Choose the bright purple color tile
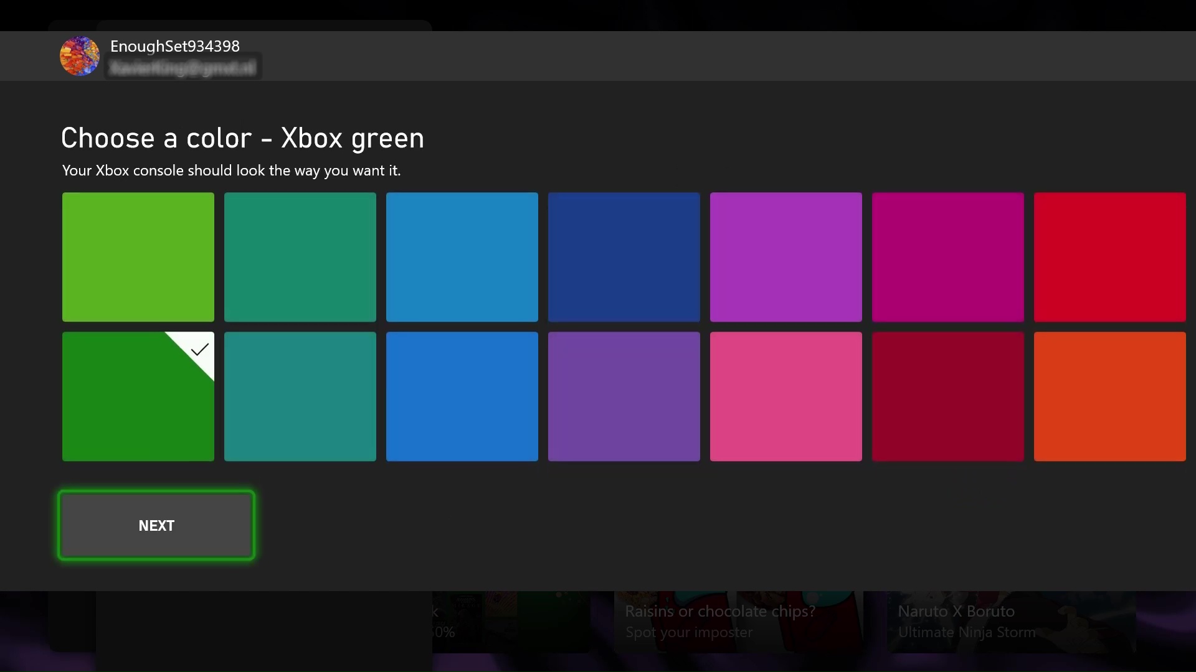This screenshot has width=1196, height=672. (x=786, y=257)
